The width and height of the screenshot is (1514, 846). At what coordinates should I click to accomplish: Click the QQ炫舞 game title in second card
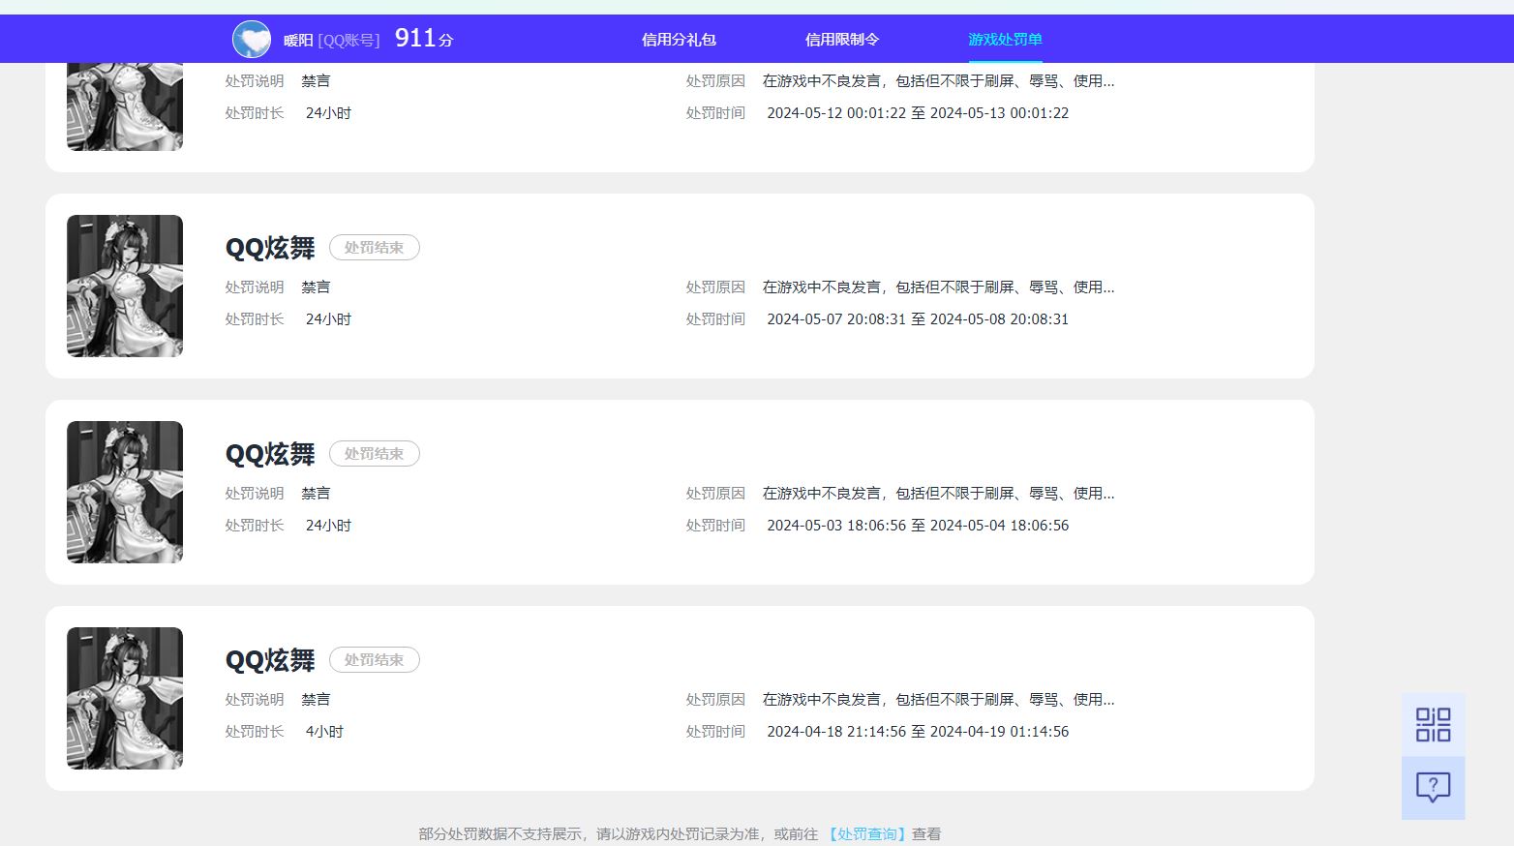[x=270, y=247]
